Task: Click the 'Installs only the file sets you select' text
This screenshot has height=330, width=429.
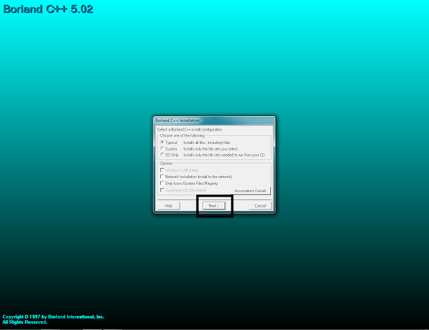Action: point(210,149)
